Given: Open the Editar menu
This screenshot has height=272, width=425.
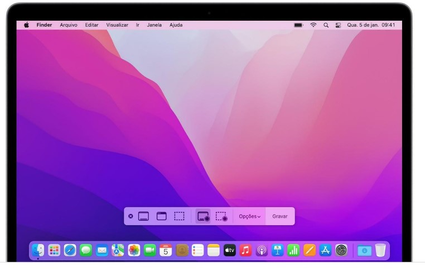Looking at the screenshot, I should (91, 25).
